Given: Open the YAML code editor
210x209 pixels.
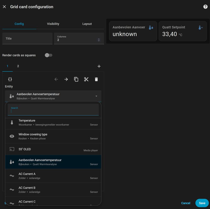Looking at the screenshot, I should click(10, 79).
